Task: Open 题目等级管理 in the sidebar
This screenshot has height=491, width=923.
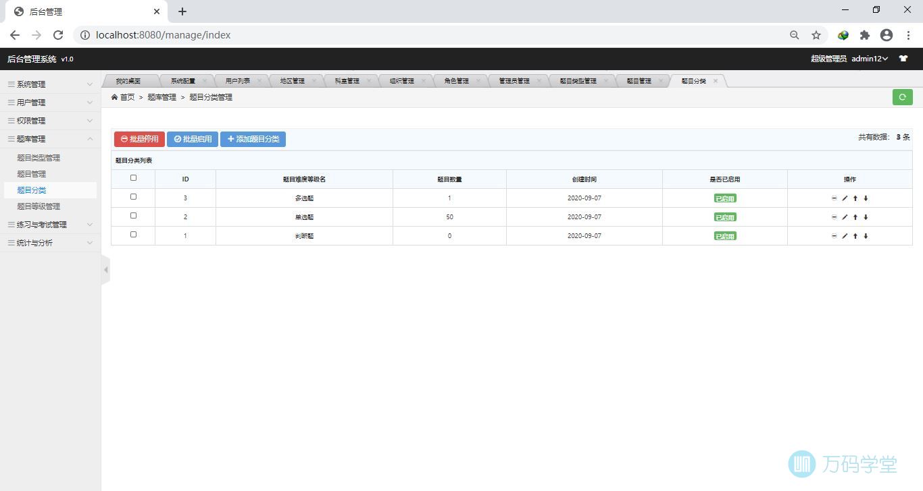Action: pyautogui.click(x=39, y=206)
